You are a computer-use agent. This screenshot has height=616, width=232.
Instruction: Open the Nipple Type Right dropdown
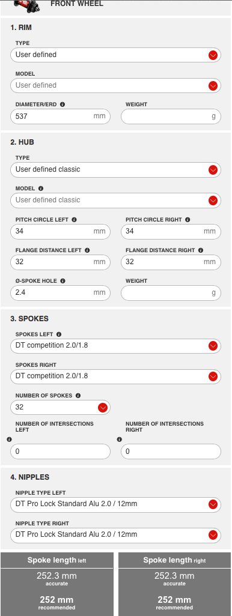[x=115, y=535]
